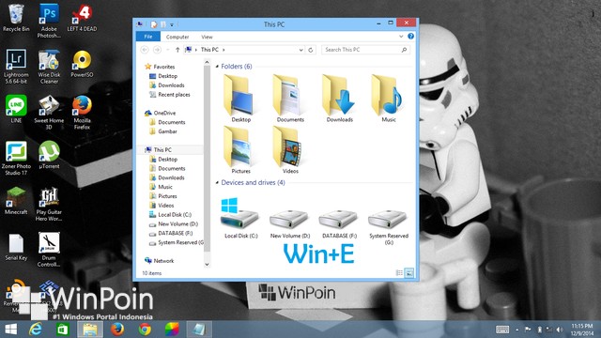Open Lightroom 5.6 64-bit desktop shortcut
The image size is (601, 338).
16,66
